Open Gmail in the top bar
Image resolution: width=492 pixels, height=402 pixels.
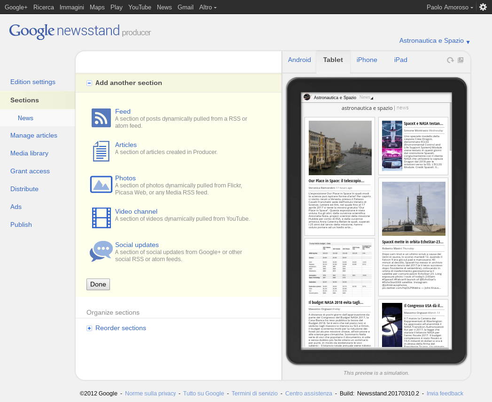coord(186,7)
